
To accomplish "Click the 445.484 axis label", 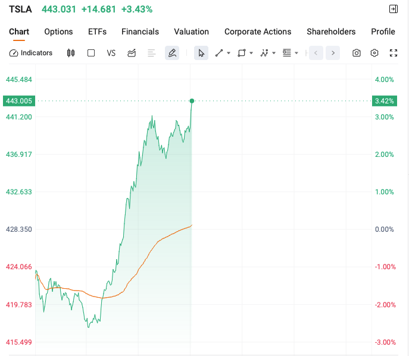I will point(19,80).
